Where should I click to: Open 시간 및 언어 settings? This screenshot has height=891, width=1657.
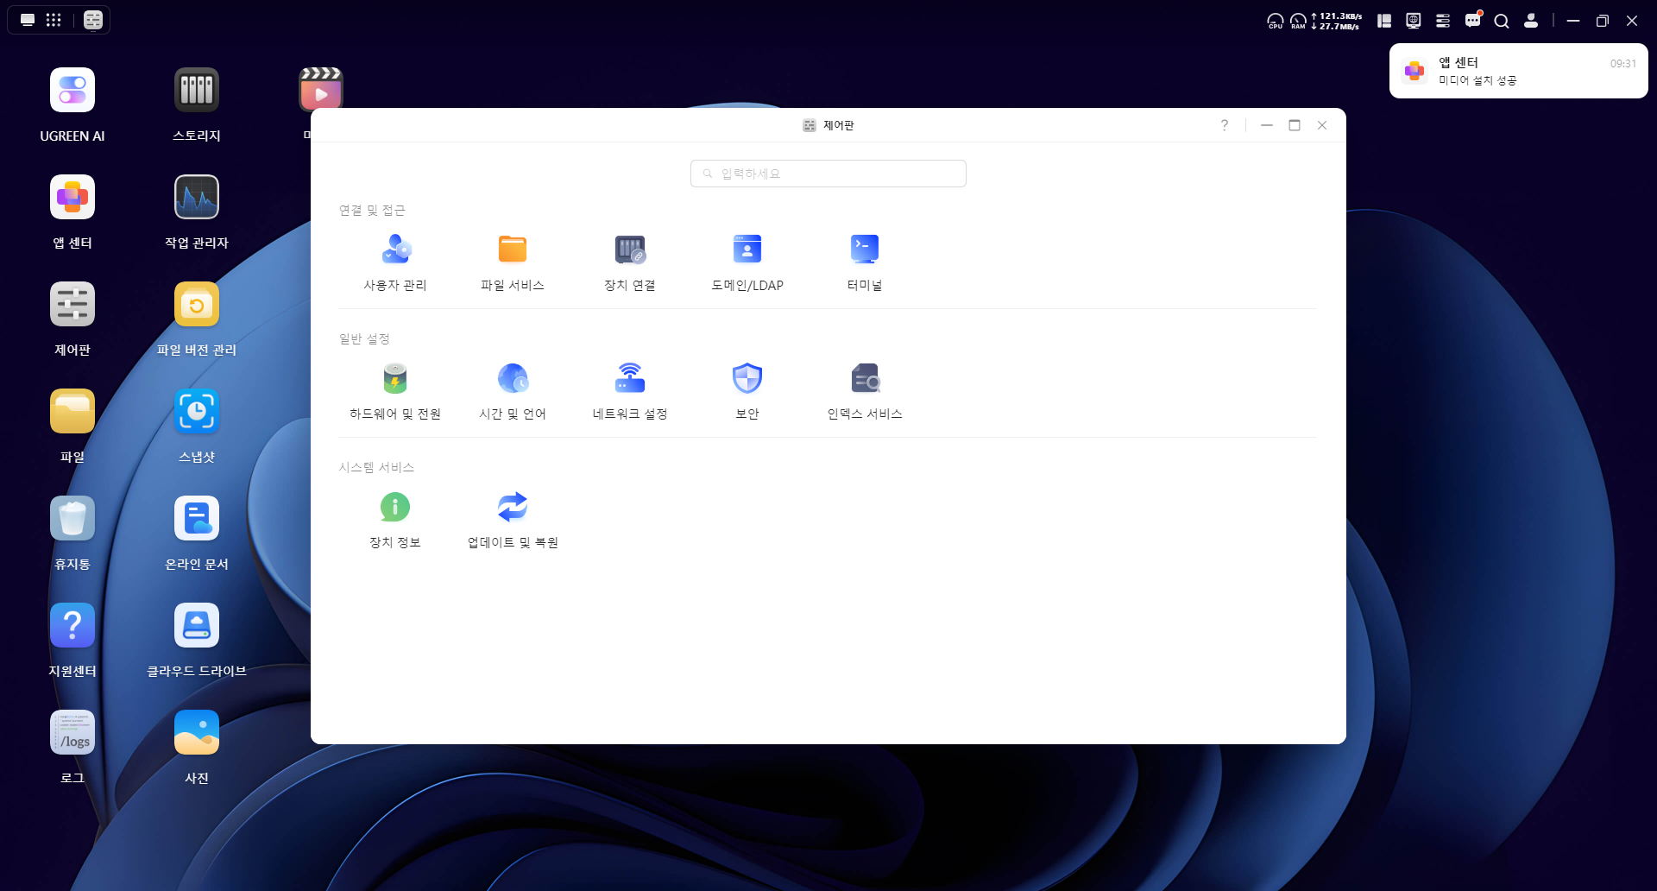pyautogui.click(x=513, y=391)
